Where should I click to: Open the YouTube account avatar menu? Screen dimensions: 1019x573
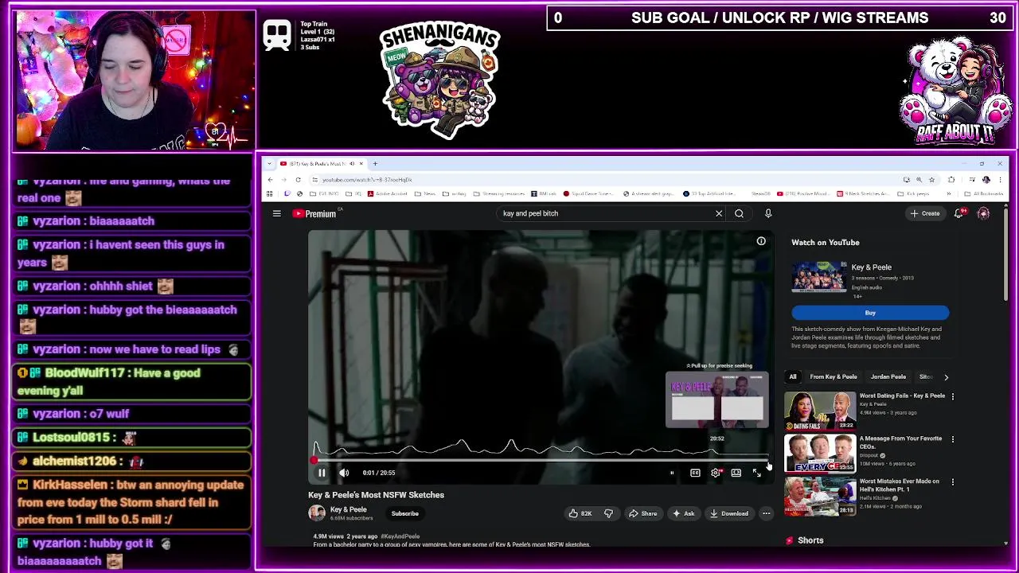pyautogui.click(x=983, y=213)
